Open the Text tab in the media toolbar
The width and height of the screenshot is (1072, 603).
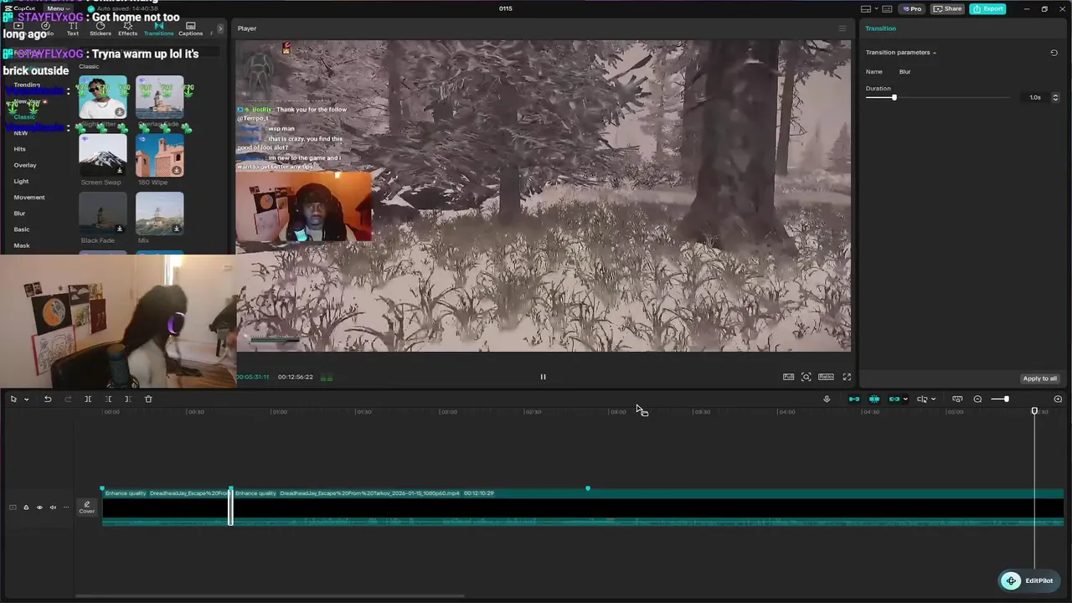click(x=73, y=29)
